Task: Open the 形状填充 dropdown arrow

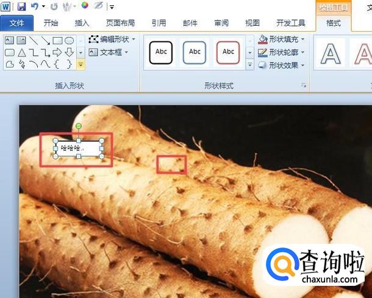Action: (x=303, y=40)
